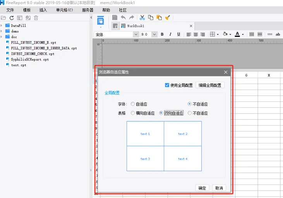Align text left
This screenshot has width=283, height=198.
pos(189,34)
